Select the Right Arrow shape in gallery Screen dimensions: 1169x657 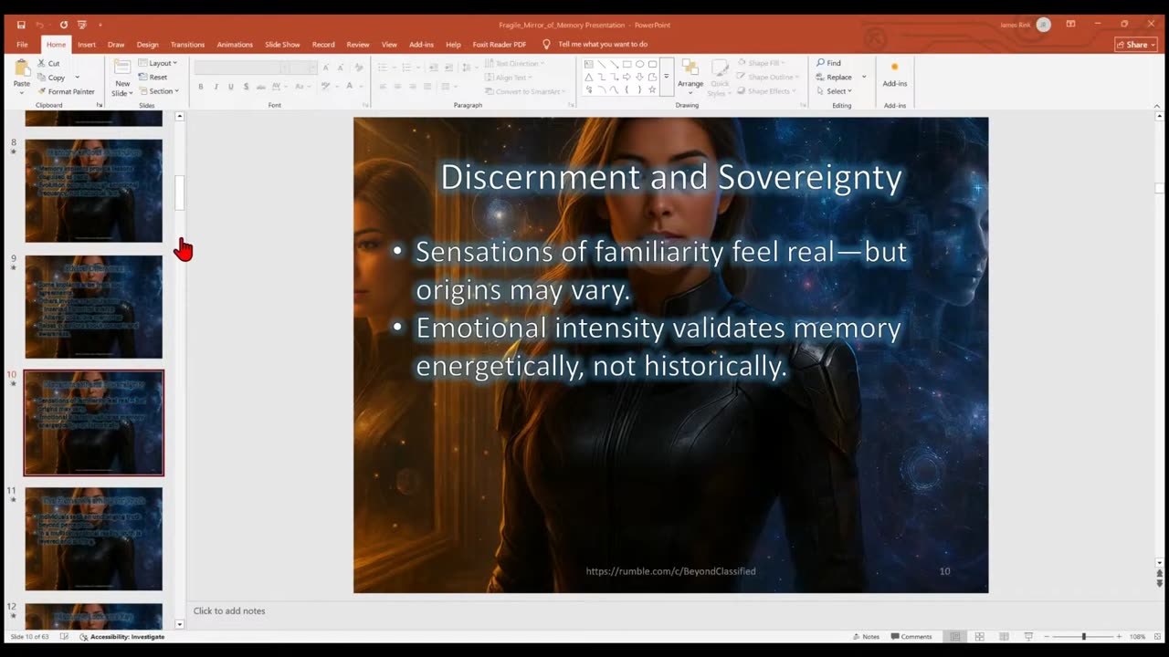tap(627, 77)
